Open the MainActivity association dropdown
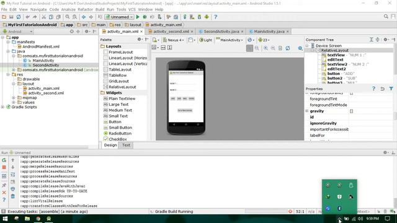 (229, 40)
